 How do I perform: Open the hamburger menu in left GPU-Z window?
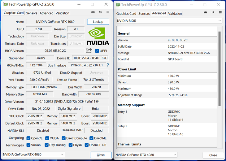(x=108, y=12)
